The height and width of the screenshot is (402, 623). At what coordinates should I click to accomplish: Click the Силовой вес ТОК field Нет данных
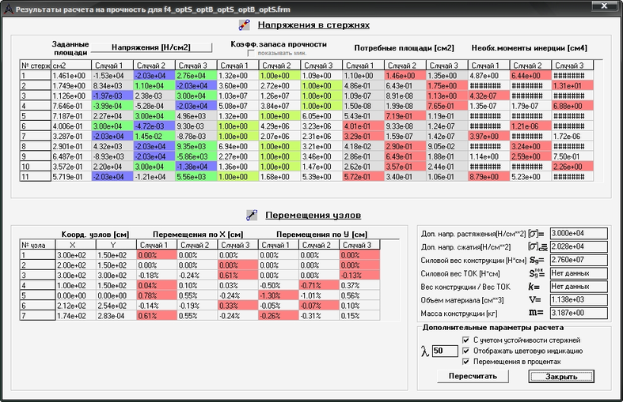tap(579, 273)
